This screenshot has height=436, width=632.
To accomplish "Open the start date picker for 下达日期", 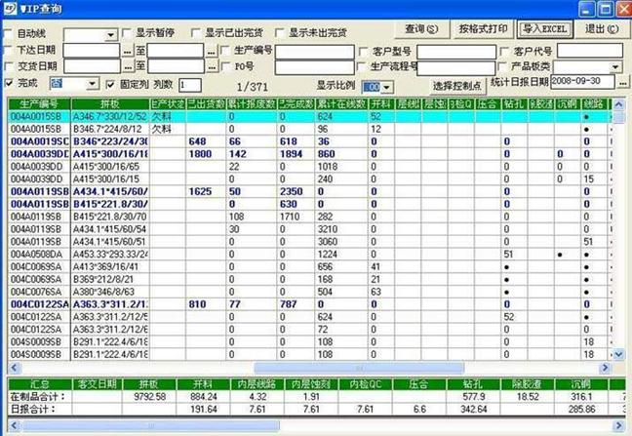I will click(127, 51).
